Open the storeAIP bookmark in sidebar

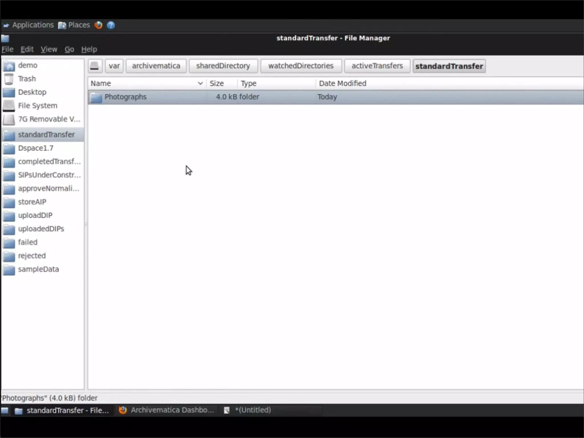(32, 202)
